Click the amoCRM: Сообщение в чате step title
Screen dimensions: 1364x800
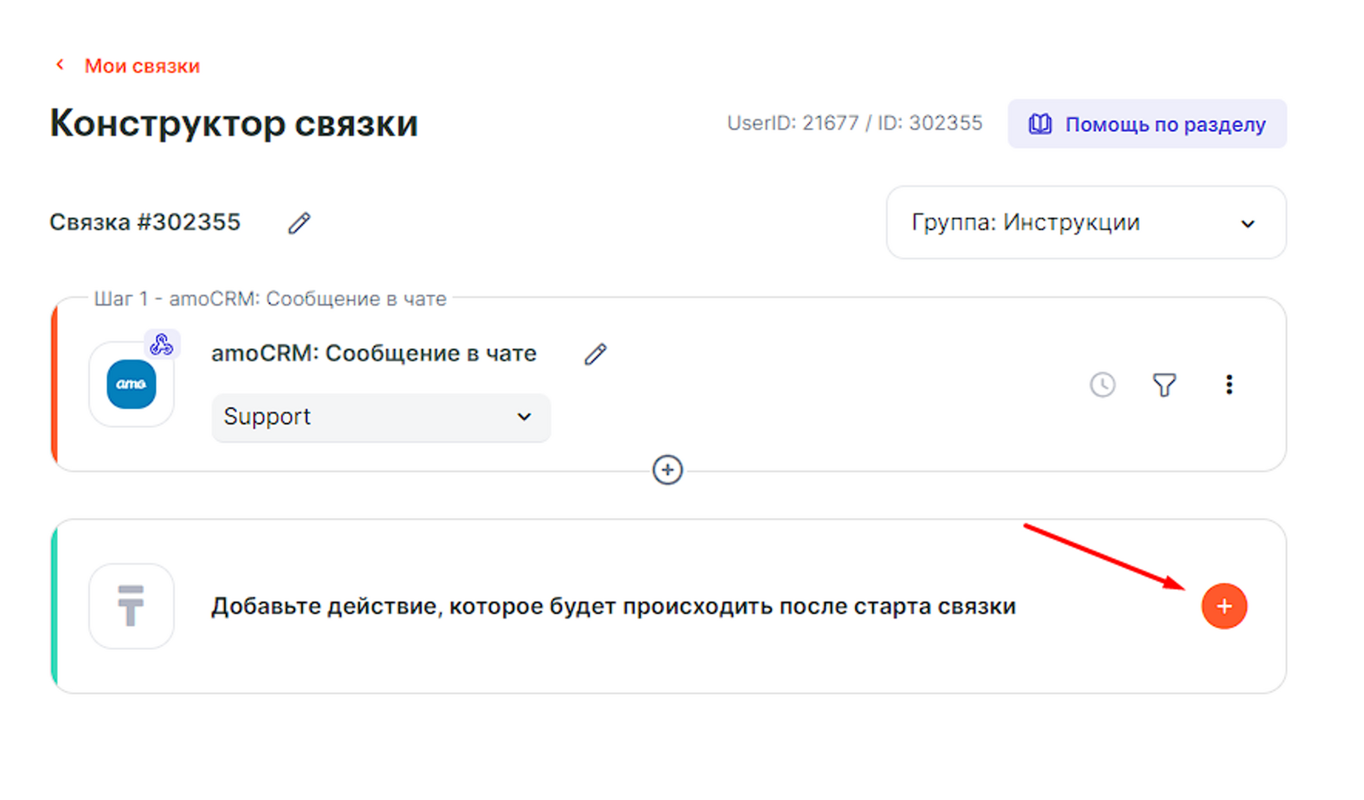[x=373, y=354]
